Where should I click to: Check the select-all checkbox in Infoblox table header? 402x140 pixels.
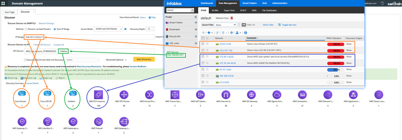(x=203, y=38)
